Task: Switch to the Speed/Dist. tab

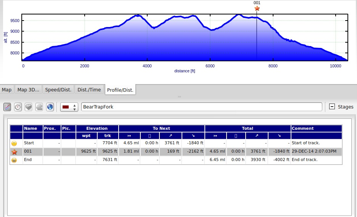Action: [x=58, y=90]
